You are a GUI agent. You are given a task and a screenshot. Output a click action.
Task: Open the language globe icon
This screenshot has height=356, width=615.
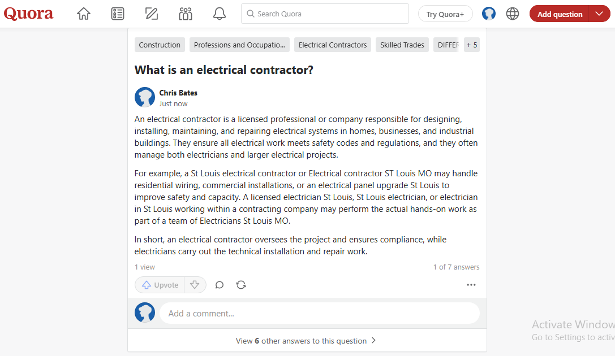pos(512,14)
